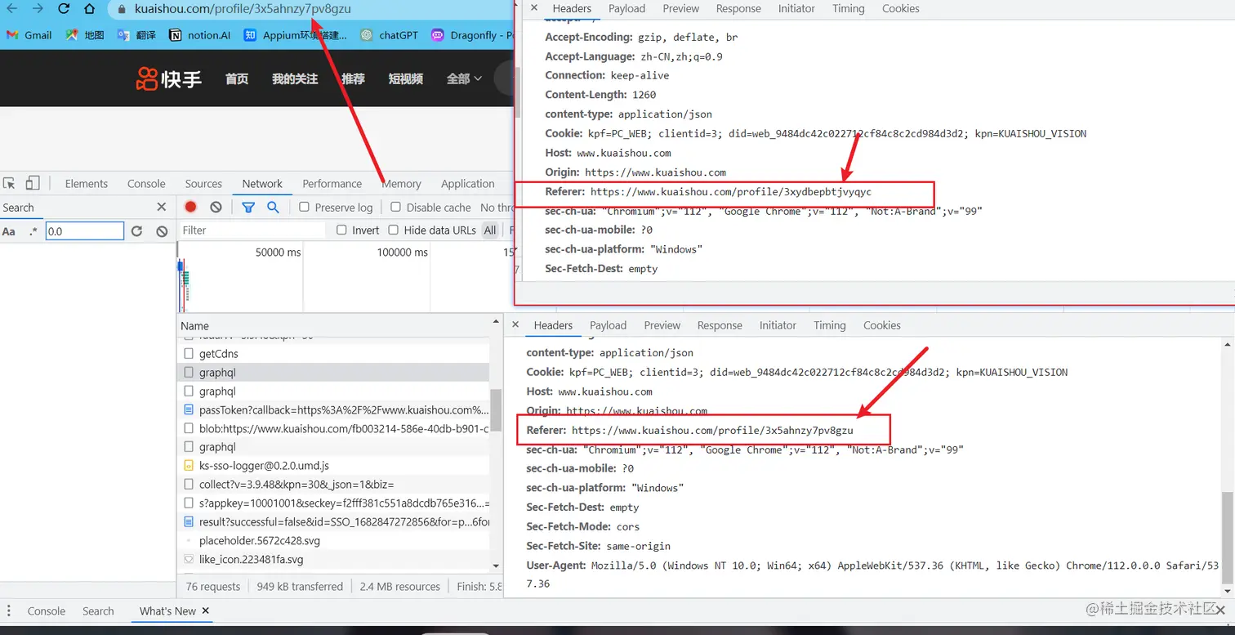Open network search with the magnifier icon

(274, 208)
